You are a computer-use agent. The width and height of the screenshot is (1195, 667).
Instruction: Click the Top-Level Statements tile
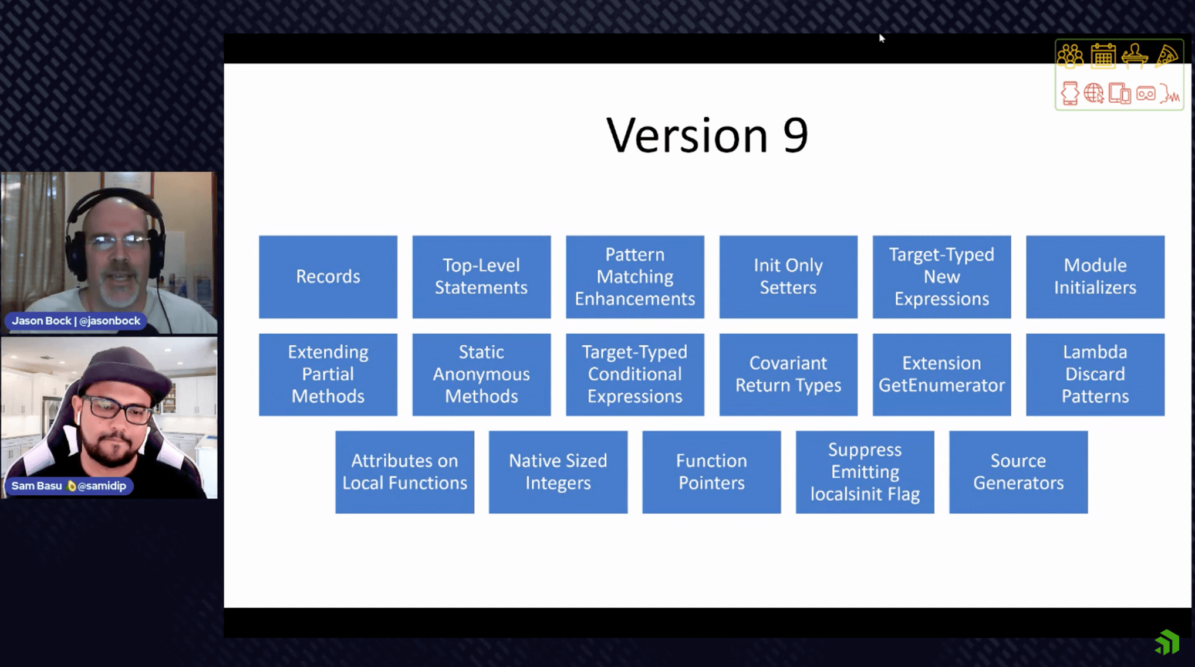[481, 276]
